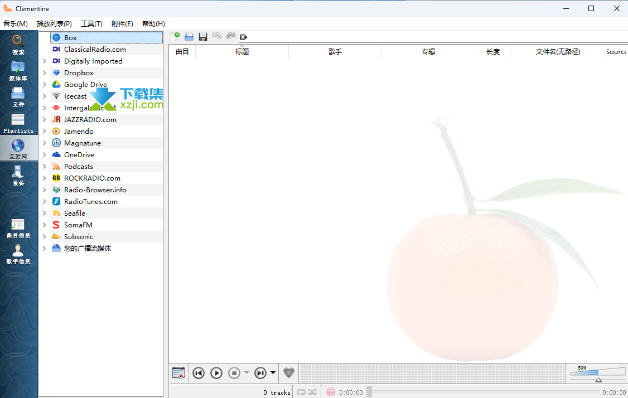Click the remaining time display 0:00:00 at right
Screen dimensions: 628x398
614,392
